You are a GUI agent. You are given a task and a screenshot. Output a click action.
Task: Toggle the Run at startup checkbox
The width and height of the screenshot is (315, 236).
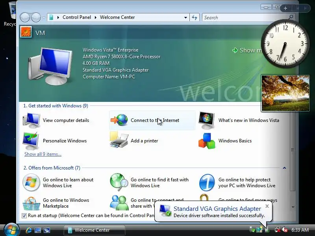[x=24, y=216]
